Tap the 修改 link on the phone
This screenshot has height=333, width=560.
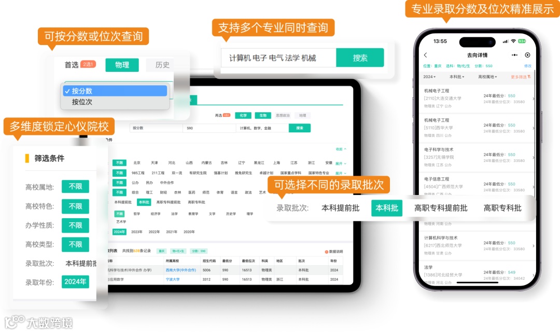(x=527, y=66)
